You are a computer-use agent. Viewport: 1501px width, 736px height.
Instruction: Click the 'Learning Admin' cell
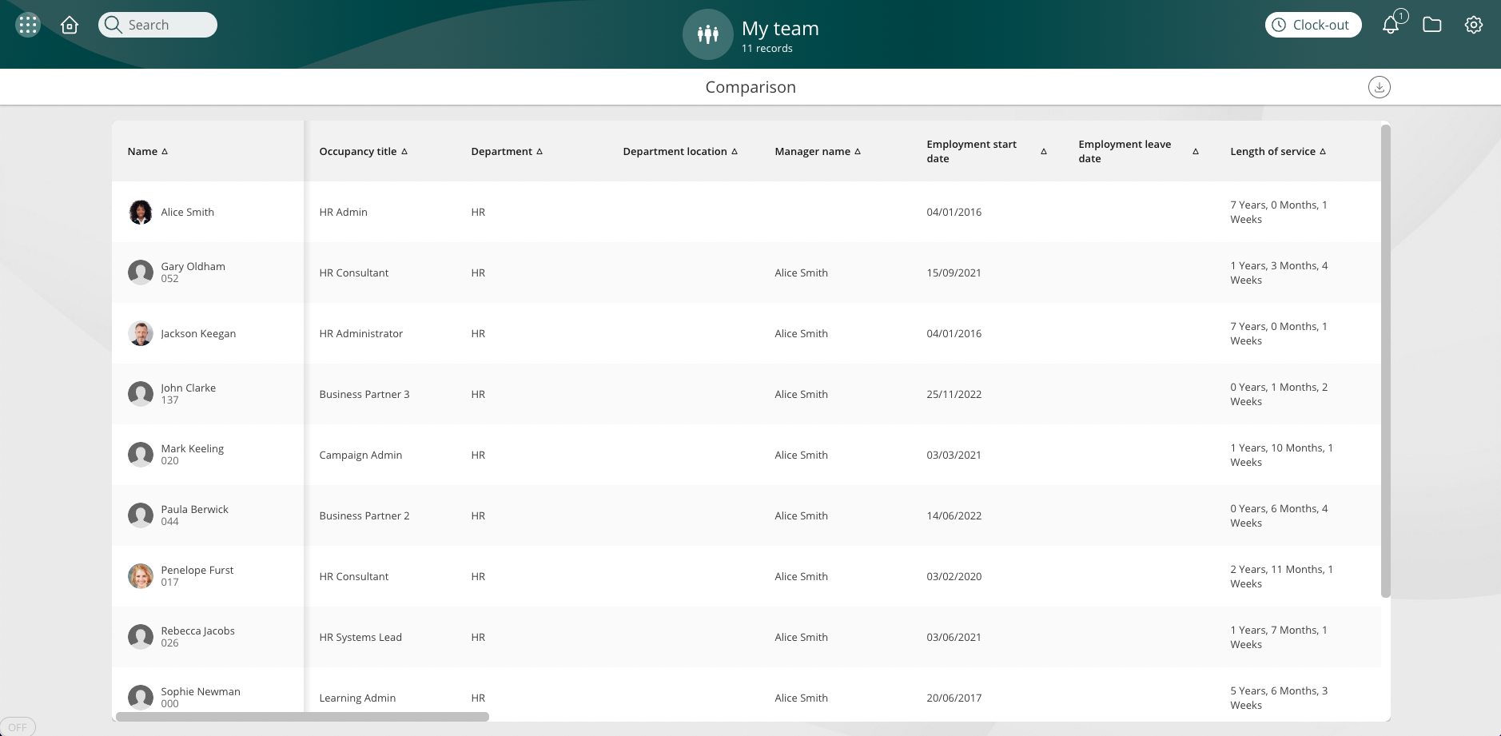pos(357,698)
